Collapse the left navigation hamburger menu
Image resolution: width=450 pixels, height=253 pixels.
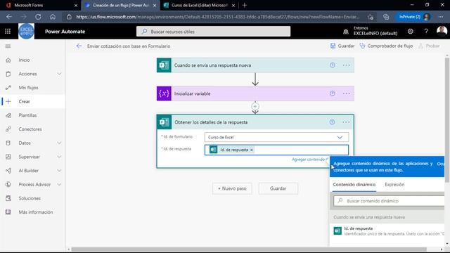pos(8,46)
